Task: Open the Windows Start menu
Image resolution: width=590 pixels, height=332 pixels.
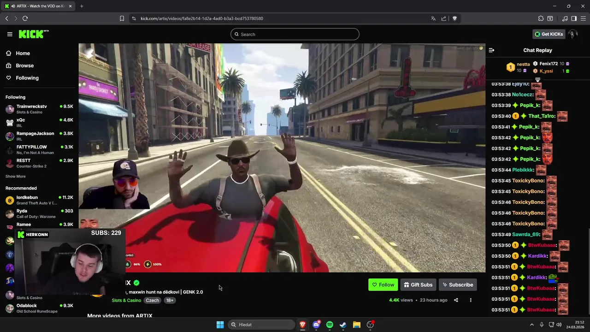Action: pyautogui.click(x=220, y=325)
